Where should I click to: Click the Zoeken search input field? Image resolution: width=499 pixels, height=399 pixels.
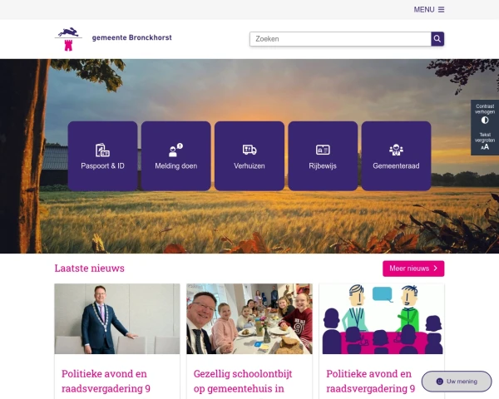(340, 39)
